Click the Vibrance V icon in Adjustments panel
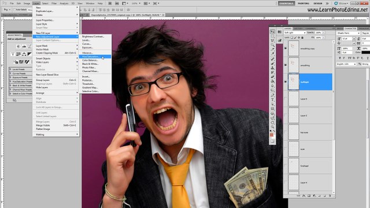Image resolution: width=370 pixels, height=208 pixels. coord(13,54)
